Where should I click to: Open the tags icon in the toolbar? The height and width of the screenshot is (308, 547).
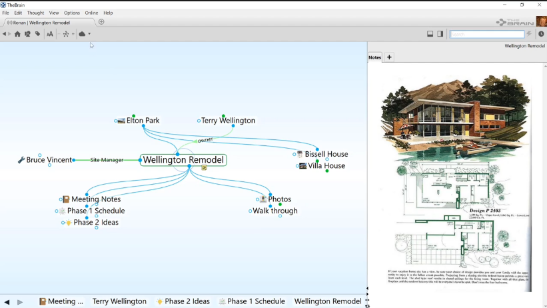tap(38, 34)
